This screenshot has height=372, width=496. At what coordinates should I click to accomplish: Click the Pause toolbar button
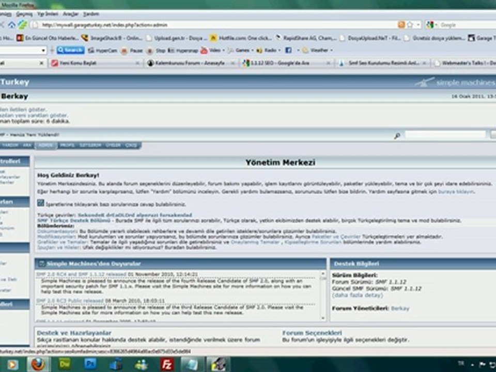pos(132,50)
